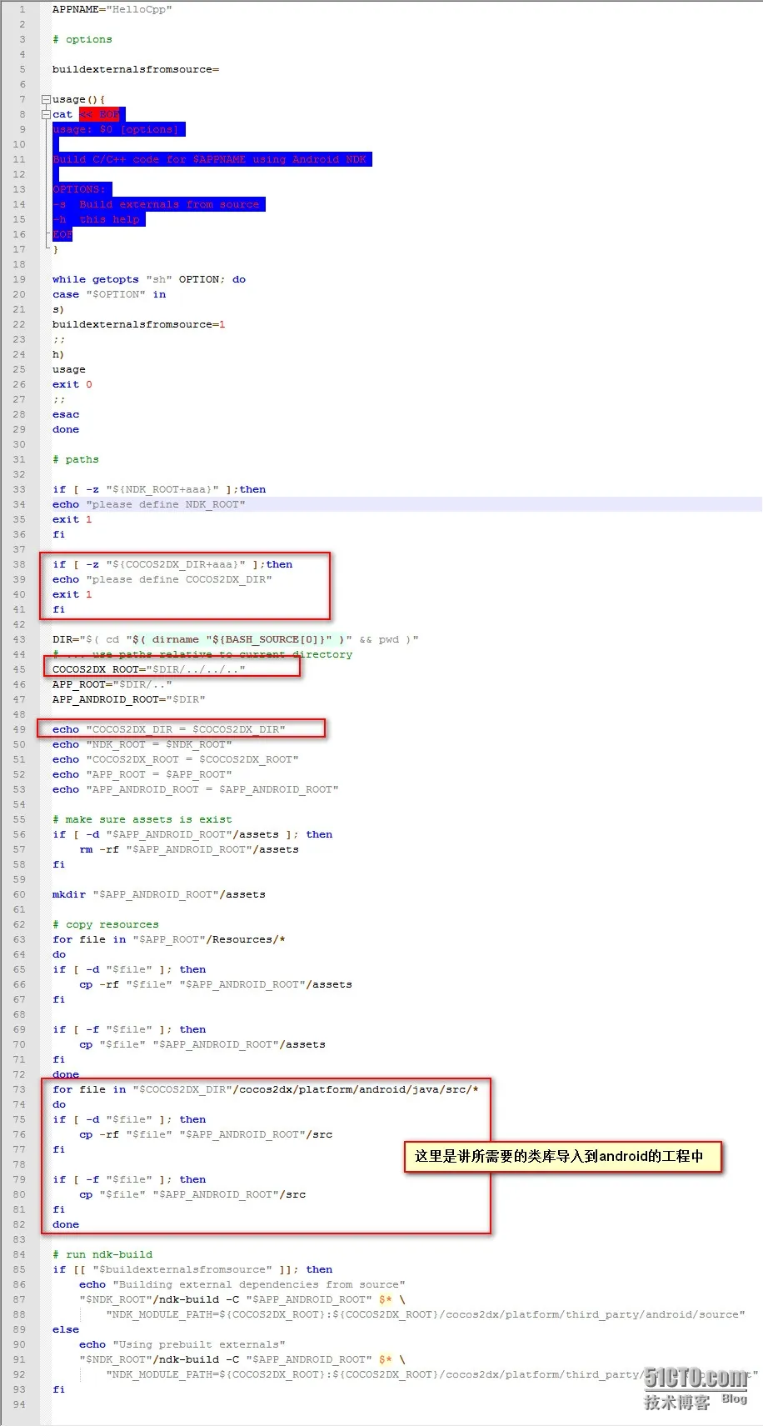This screenshot has height=1426, width=763.
Task: Click 'echo "APP_ANDROID_ROOT = $APP_ANDROID_ROOT"' line
Action: click(x=196, y=790)
